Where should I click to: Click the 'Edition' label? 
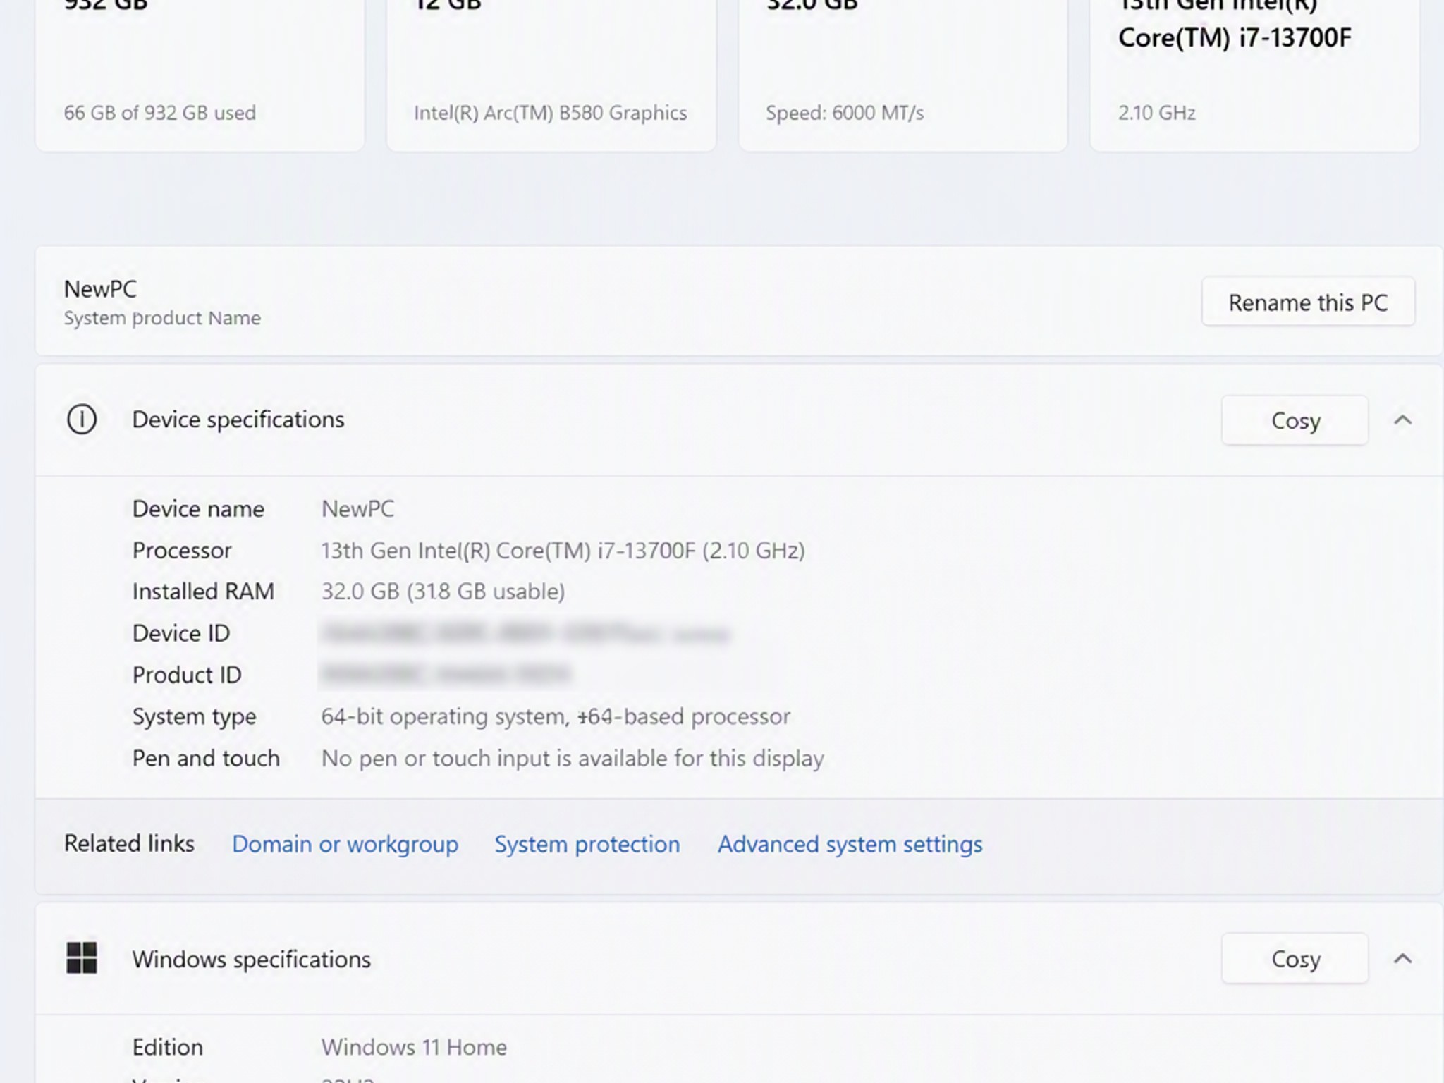168,1047
